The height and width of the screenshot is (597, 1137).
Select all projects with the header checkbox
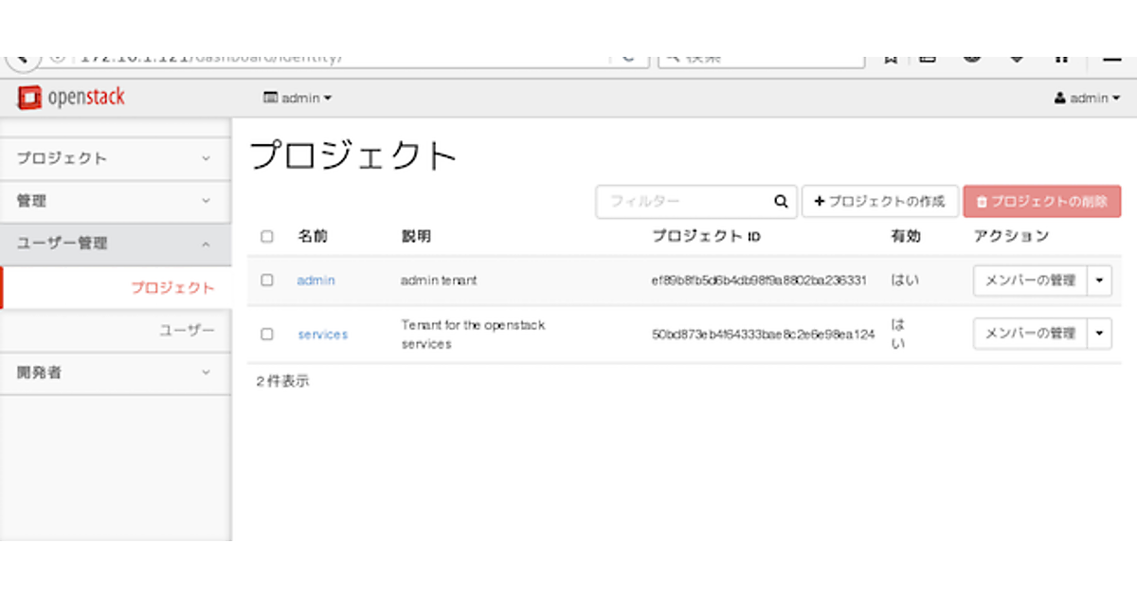(267, 237)
